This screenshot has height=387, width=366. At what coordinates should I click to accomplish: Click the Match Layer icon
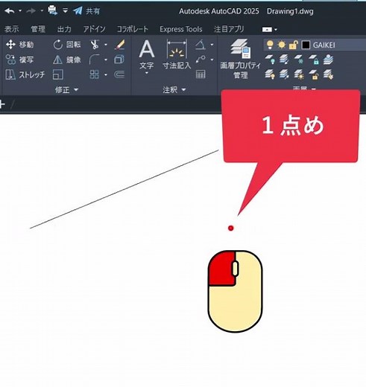click(x=328, y=74)
